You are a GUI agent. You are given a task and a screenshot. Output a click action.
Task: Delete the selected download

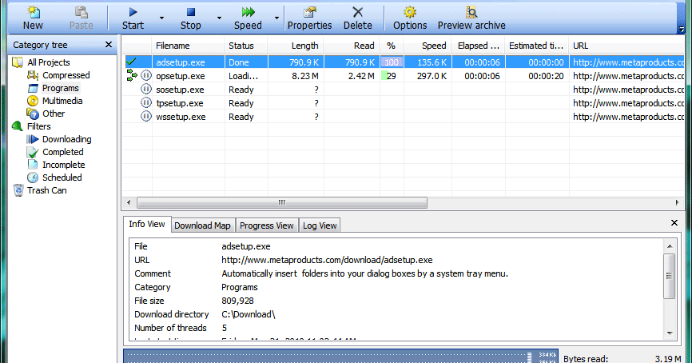pos(357,18)
